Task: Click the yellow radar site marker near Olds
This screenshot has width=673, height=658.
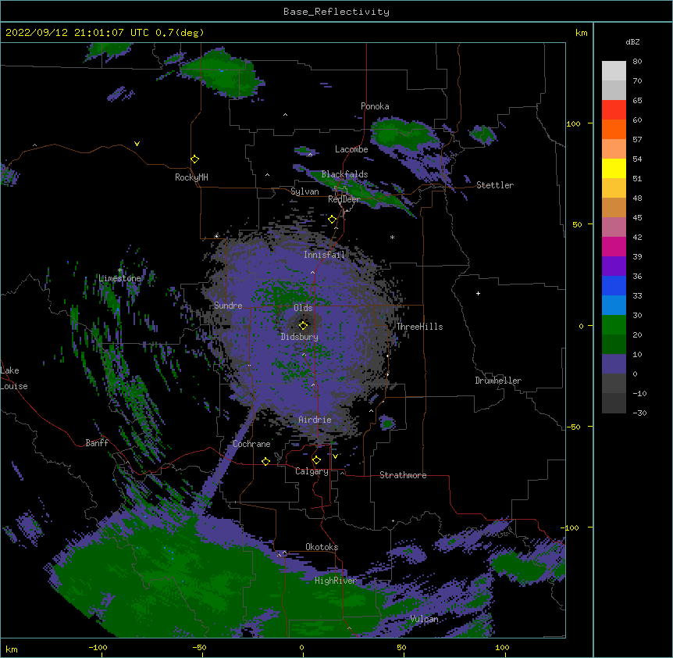Action: click(x=303, y=325)
